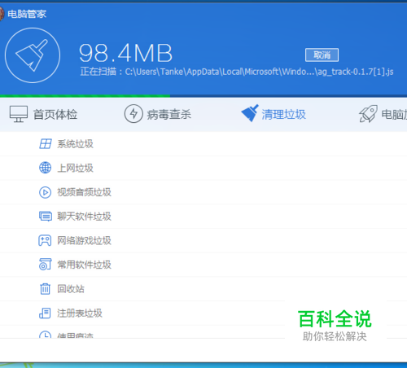
Task: Select the 回收站 row label
Action: (71, 289)
